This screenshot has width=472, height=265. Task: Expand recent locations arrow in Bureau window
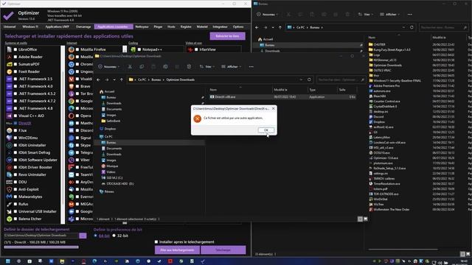coord(273,27)
